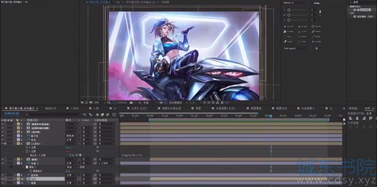This screenshot has width=377, height=187.
Task: Select the Rope tool in Motion v2
Action: 316,37
